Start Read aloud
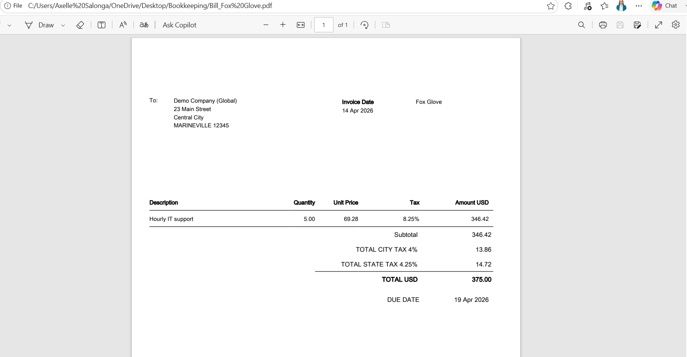This screenshot has width=687, height=357. [123, 25]
